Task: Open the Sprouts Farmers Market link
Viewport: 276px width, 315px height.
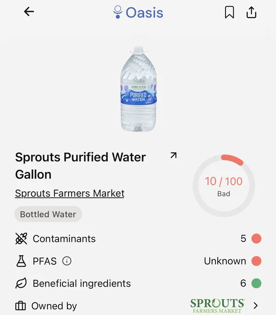Action: pyautogui.click(x=69, y=193)
